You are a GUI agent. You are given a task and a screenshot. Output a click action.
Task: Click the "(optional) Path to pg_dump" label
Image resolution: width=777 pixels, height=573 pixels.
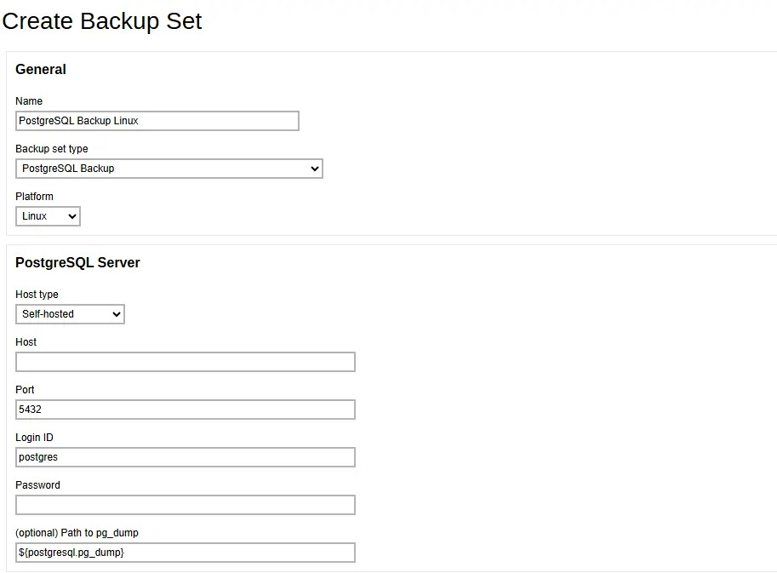pyautogui.click(x=77, y=533)
